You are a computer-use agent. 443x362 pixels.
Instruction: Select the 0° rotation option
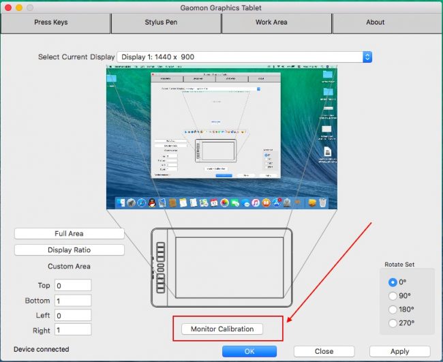(393, 282)
